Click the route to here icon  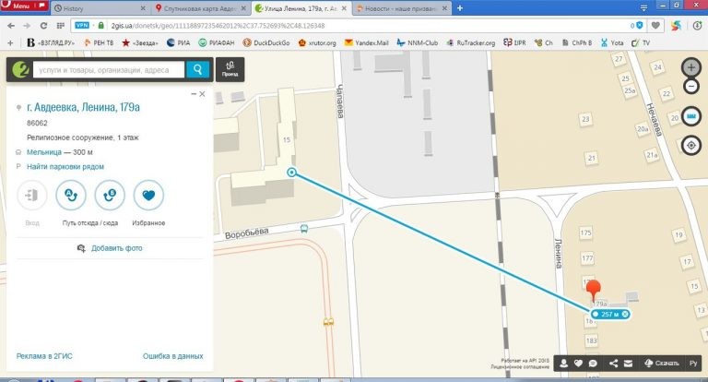[110, 196]
